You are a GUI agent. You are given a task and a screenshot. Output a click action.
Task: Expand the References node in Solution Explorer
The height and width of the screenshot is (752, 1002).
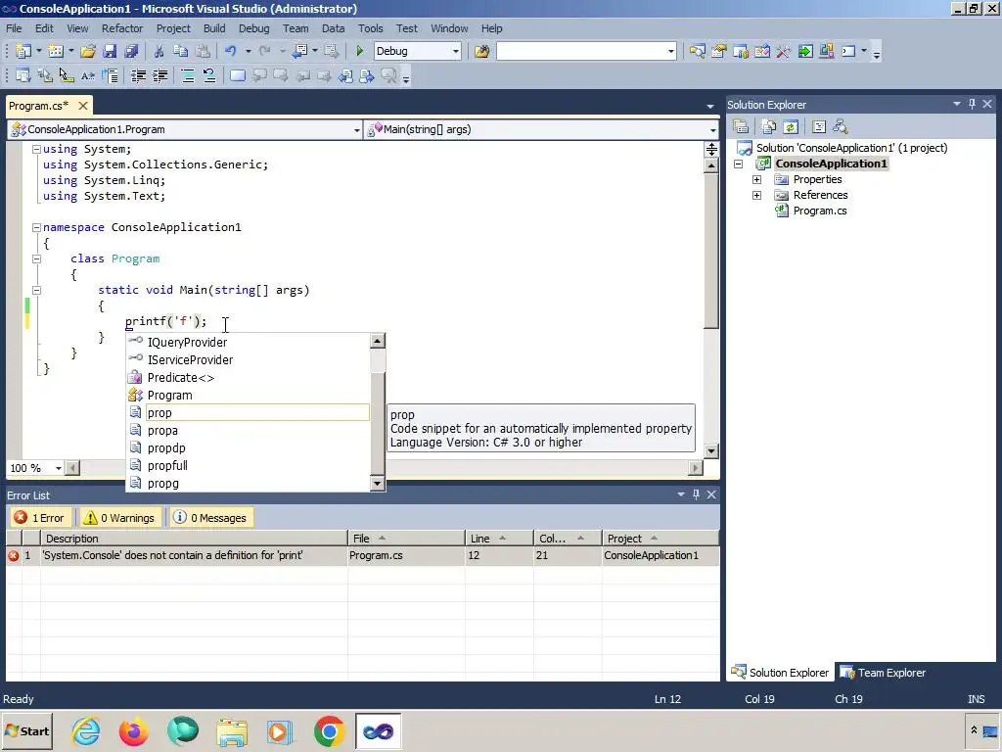coord(756,195)
